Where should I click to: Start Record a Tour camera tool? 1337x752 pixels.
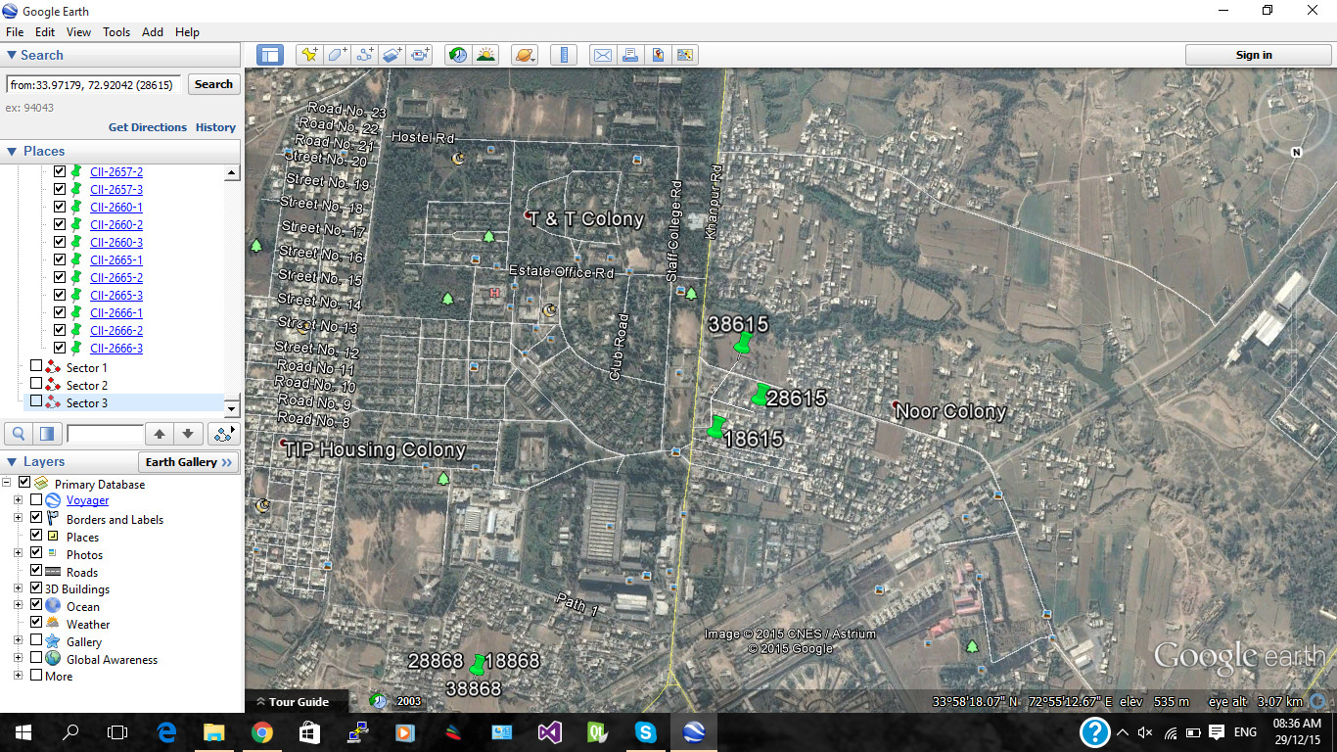pos(421,55)
